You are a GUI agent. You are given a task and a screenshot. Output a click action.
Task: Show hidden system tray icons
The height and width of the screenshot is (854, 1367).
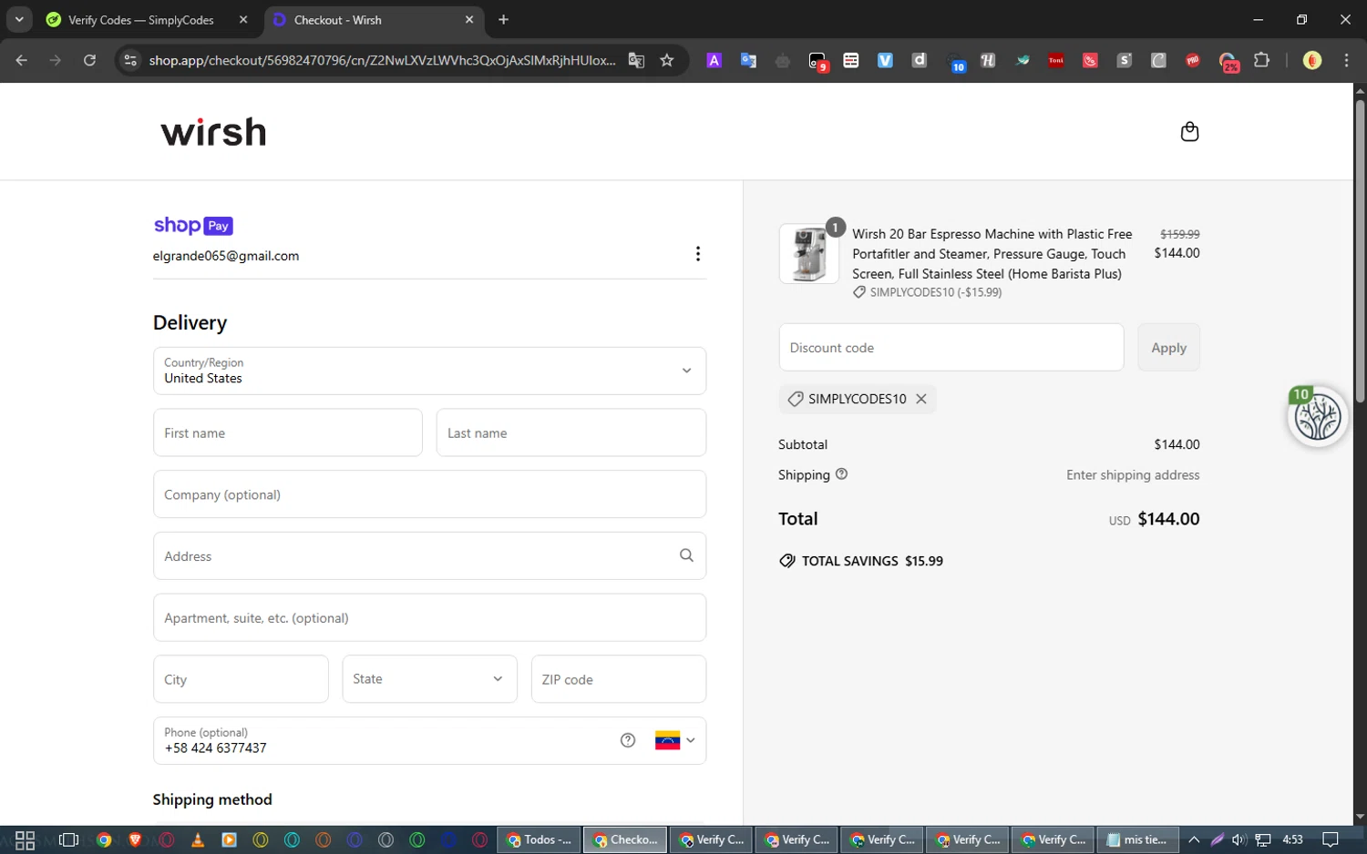1194,839
